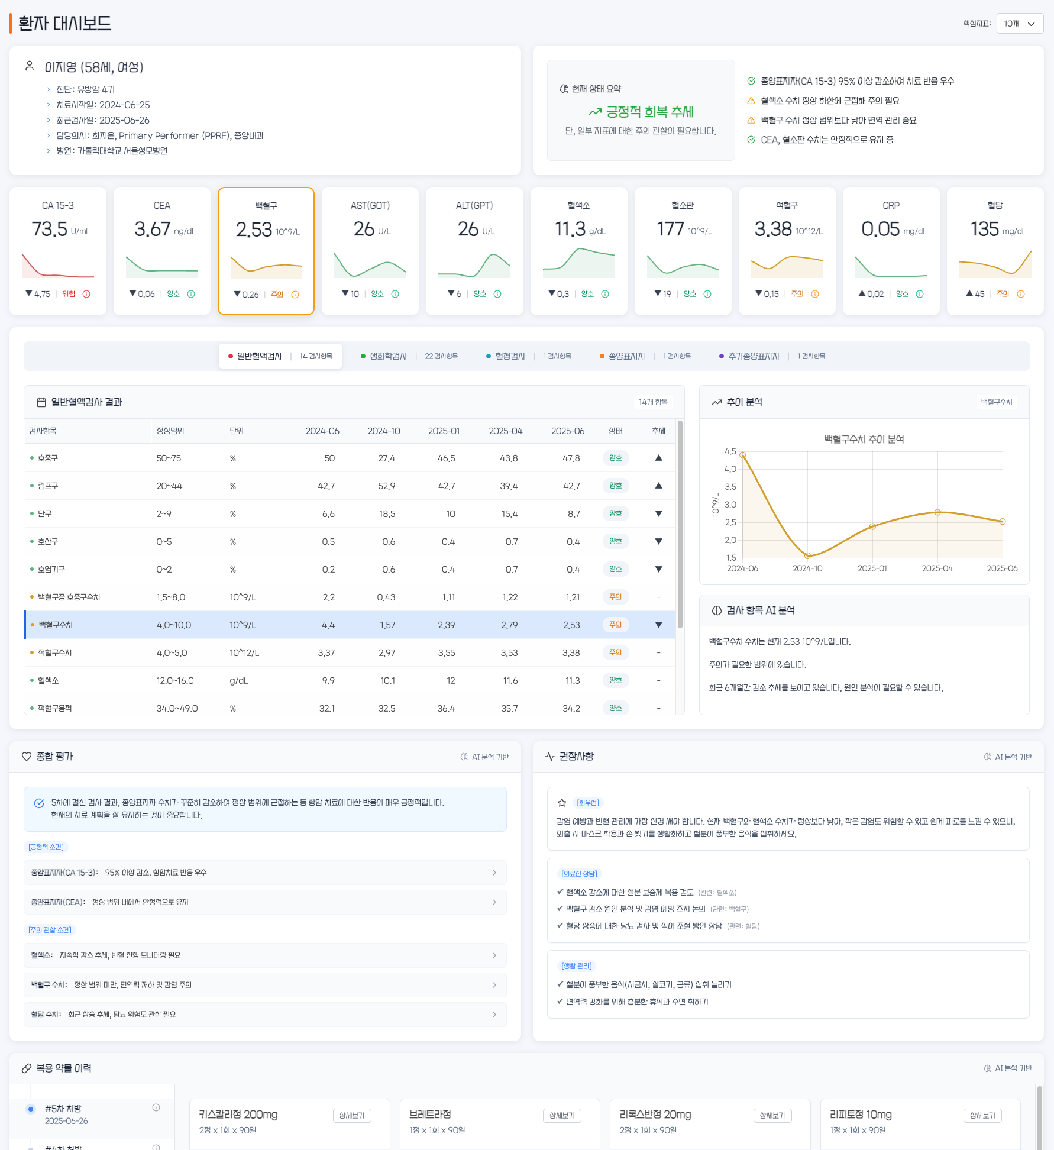The height and width of the screenshot is (1150, 1054).
Task: Click the info icon on CA 15-3 card
Action: pos(86,294)
